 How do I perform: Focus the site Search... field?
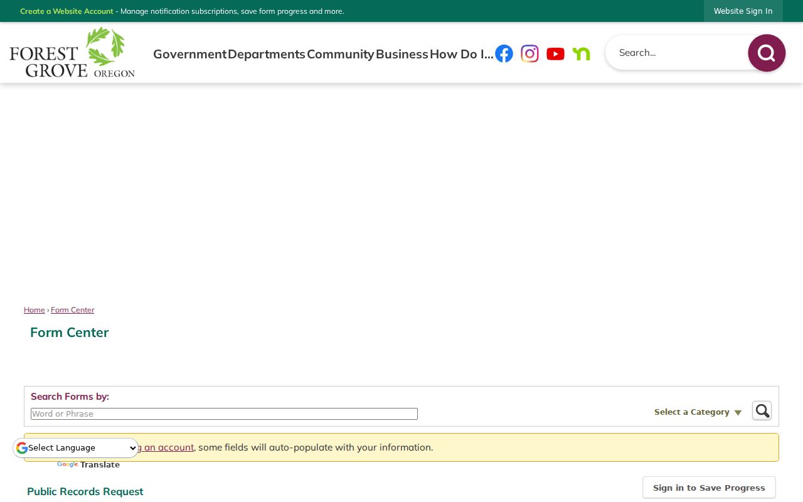(x=678, y=53)
